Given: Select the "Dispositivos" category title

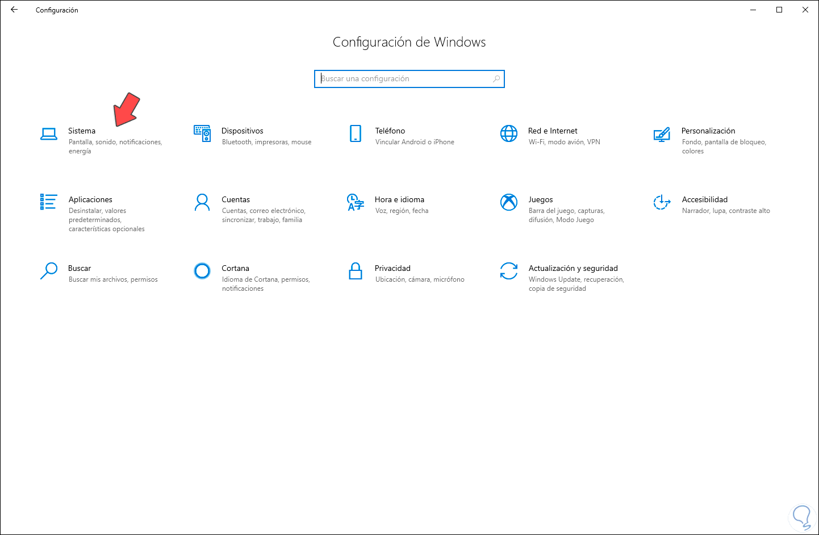Looking at the screenshot, I should (243, 131).
